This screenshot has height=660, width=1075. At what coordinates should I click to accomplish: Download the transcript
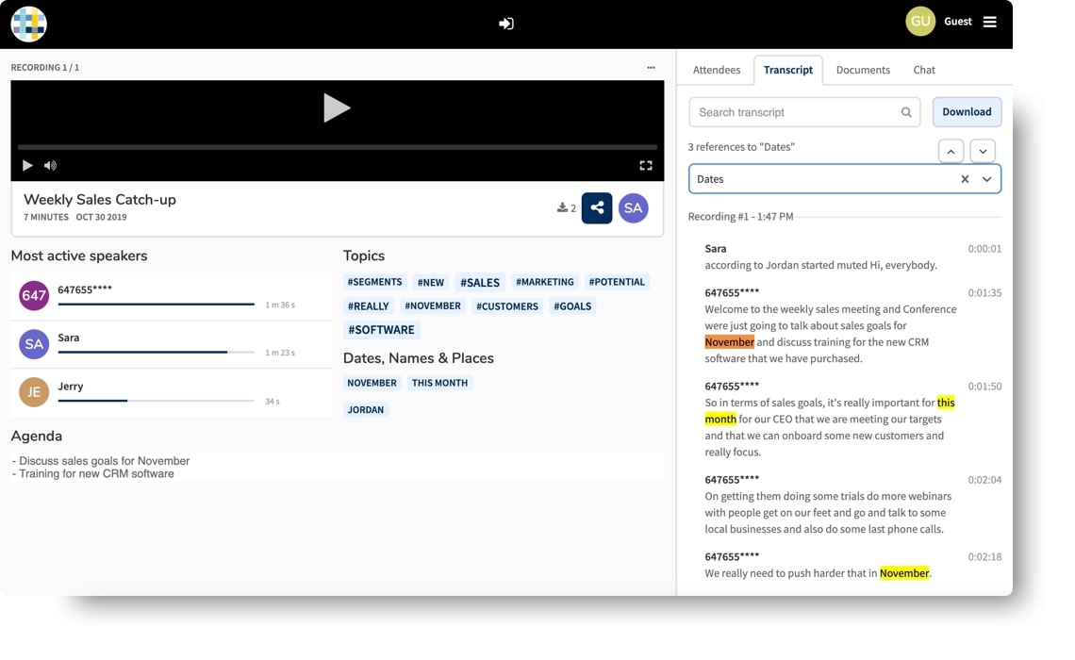967,111
